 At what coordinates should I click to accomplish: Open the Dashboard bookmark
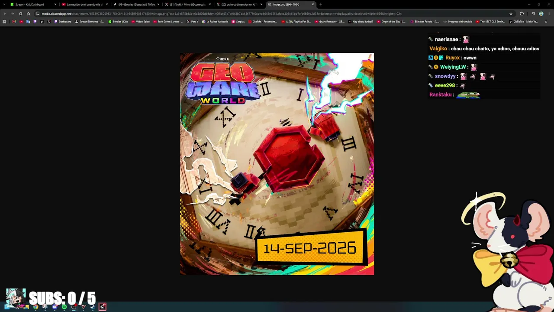pos(63,22)
